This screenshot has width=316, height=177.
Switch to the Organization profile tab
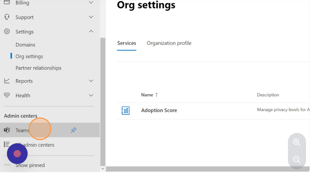pyautogui.click(x=169, y=43)
